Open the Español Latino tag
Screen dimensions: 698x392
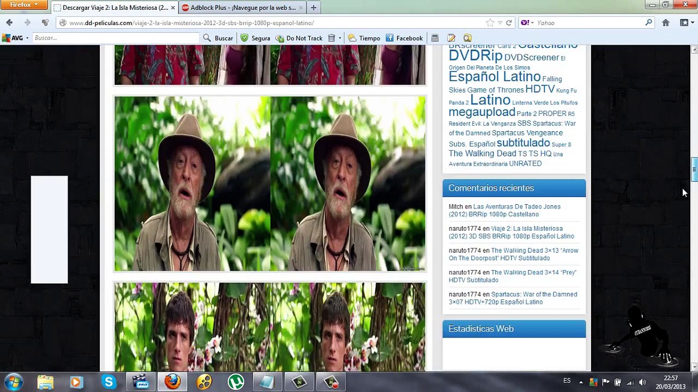(494, 77)
